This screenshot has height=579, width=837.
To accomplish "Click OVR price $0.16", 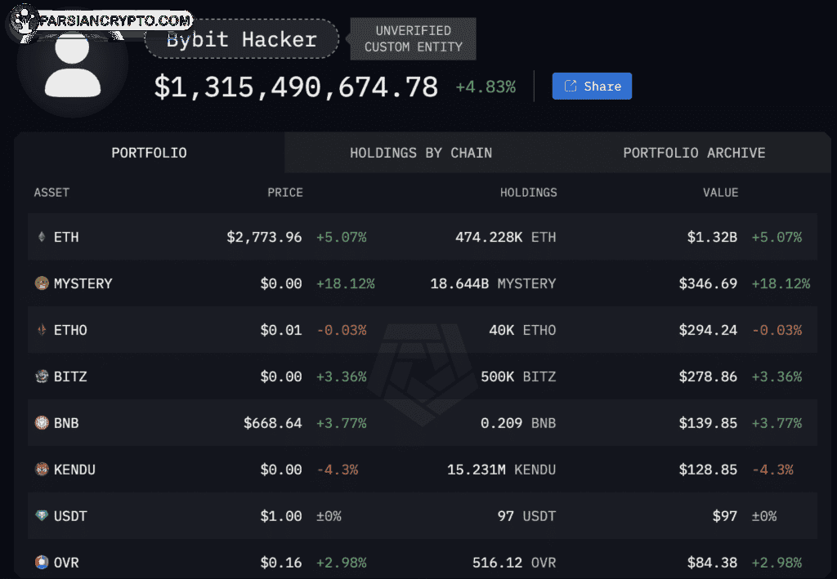I will tap(281, 562).
